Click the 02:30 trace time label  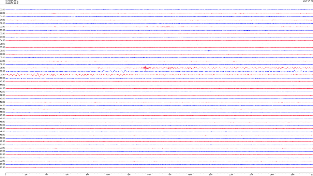pos(2,27)
